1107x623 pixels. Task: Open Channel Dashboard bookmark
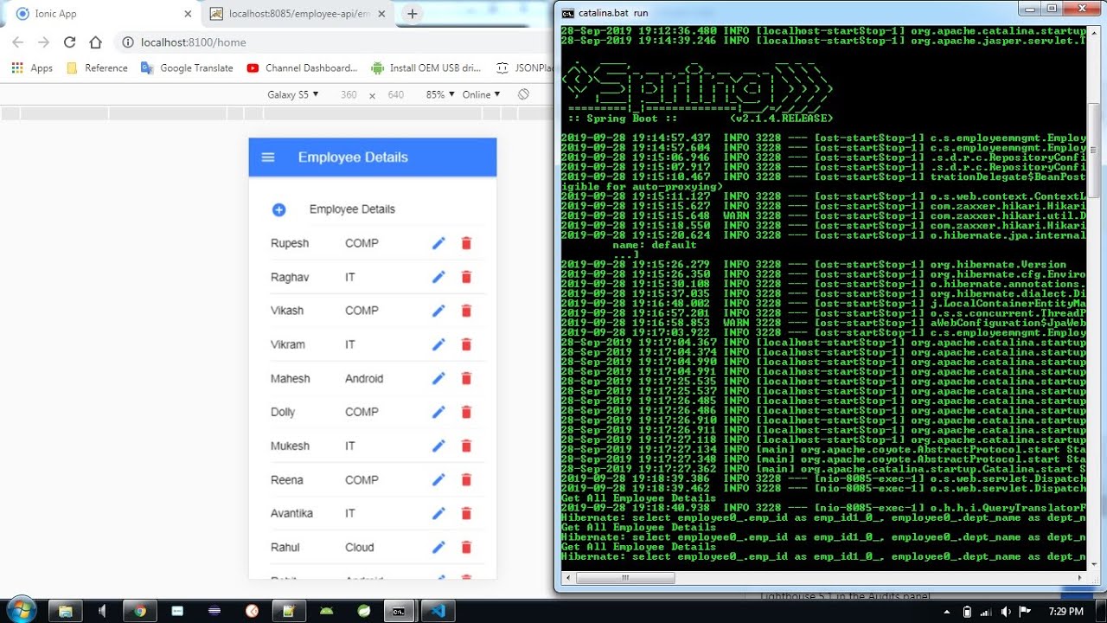coord(302,68)
